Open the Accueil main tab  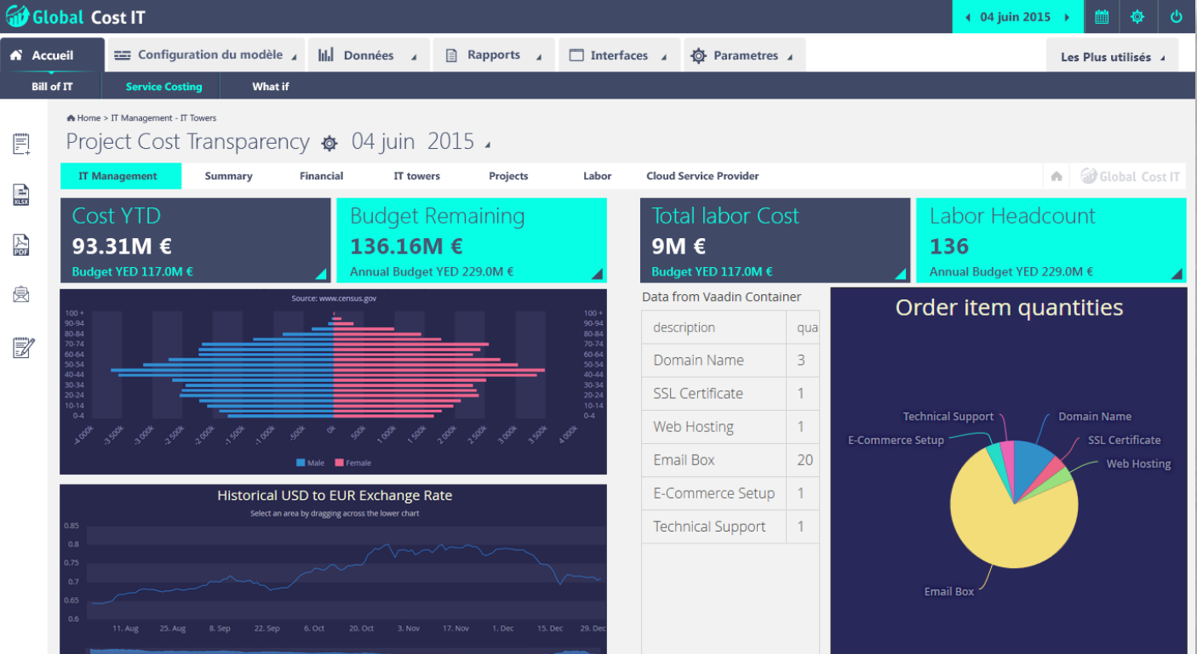[x=53, y=55]
